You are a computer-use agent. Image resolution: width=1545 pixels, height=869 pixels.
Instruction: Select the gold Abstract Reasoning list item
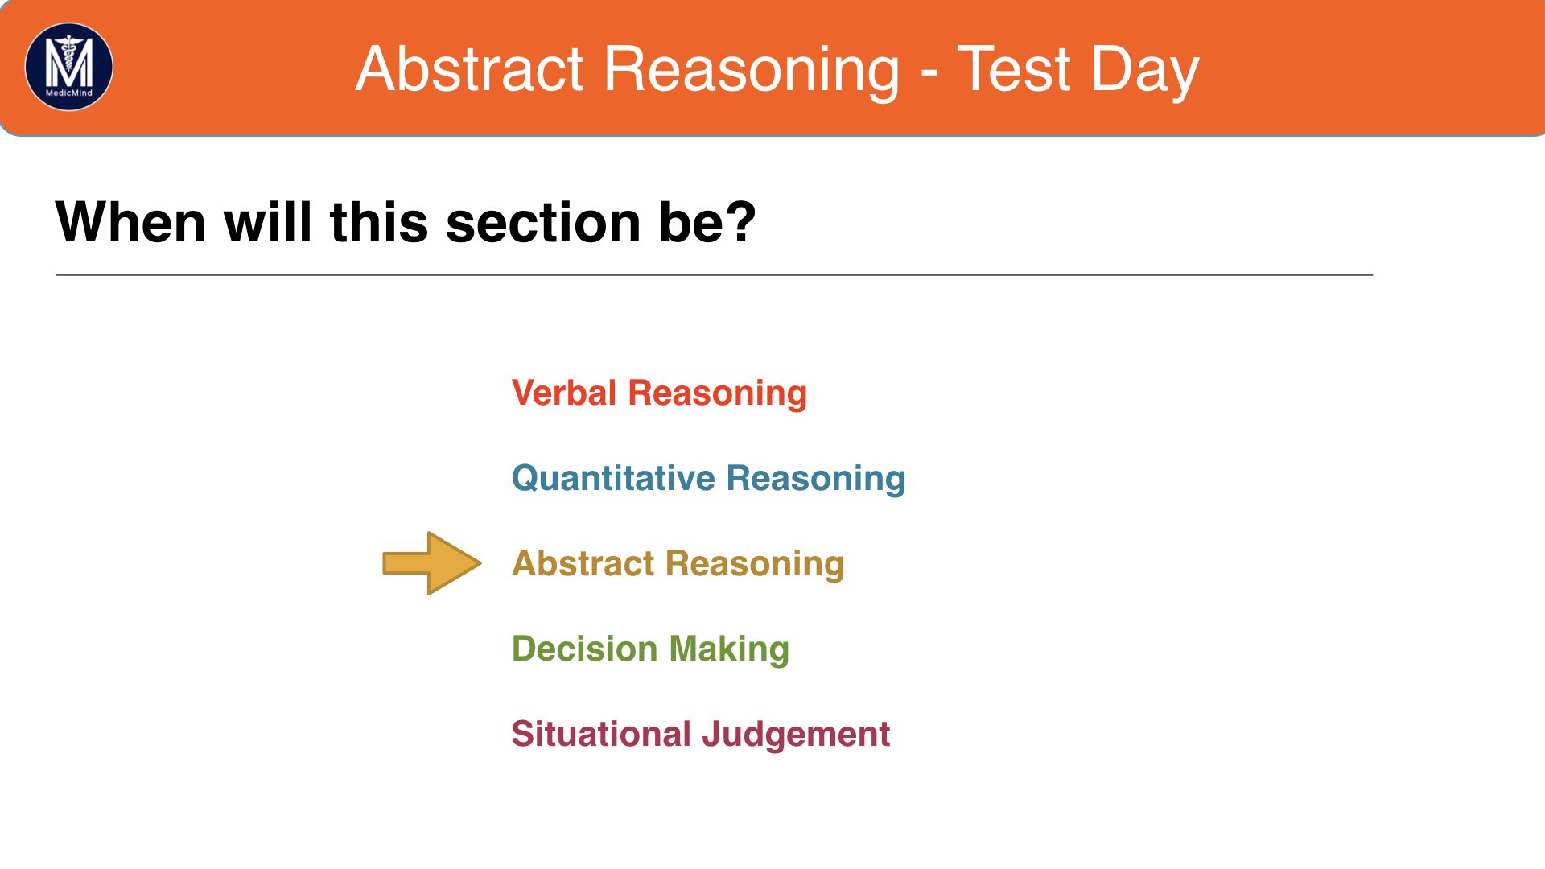678,564
